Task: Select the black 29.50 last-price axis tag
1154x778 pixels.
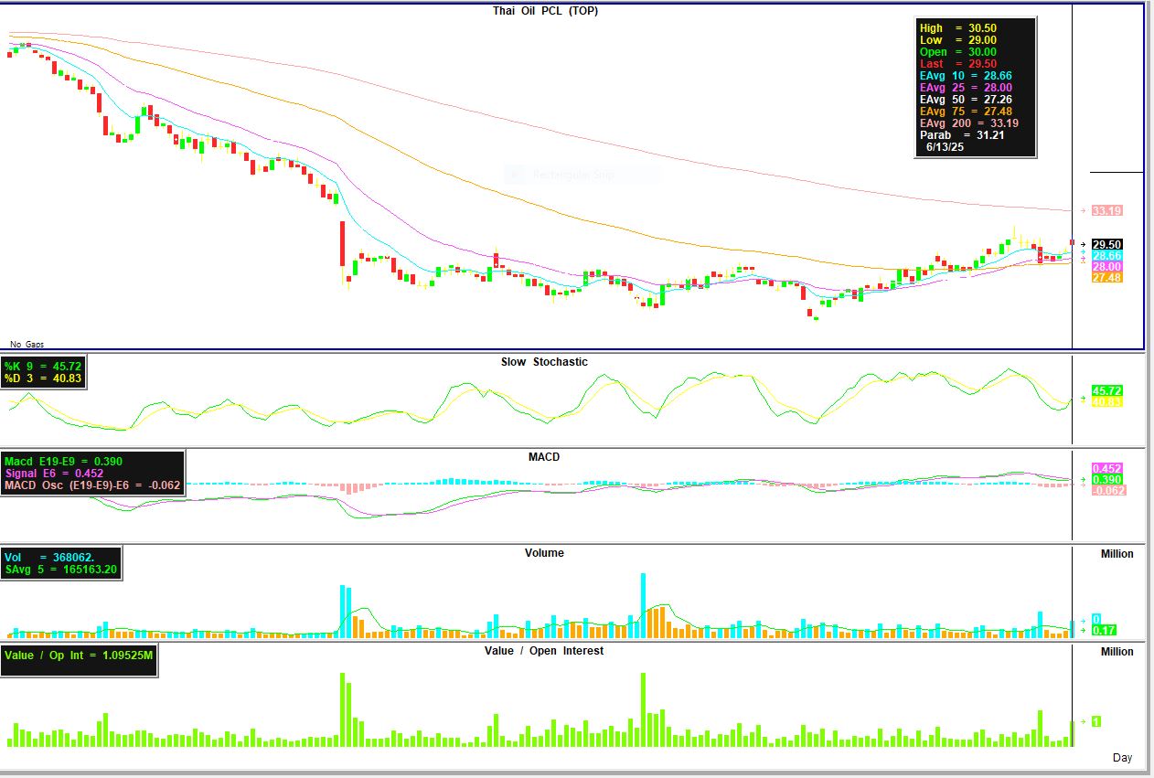Action: point(1106,245)
